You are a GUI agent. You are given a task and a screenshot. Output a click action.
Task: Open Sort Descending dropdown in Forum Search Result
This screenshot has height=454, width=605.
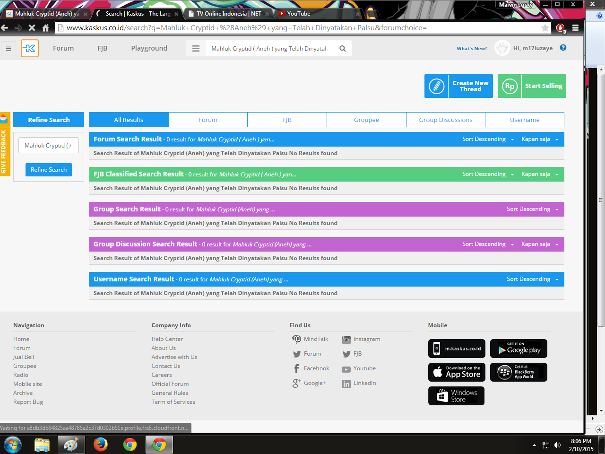488,139
